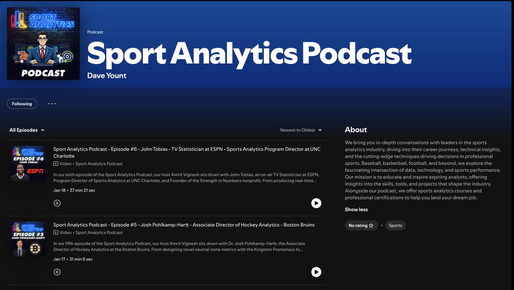Click the Sport Analytics Podcast link under Episode #5
Screen dimensions: 514x290
click(99, 233)
